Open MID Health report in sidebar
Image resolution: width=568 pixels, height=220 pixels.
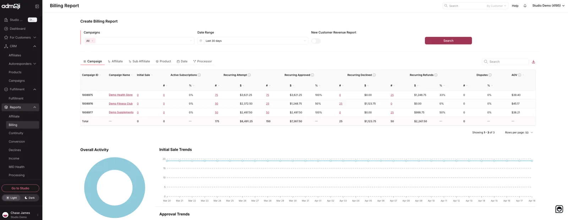pyautogui.click(x=17, y=167)
